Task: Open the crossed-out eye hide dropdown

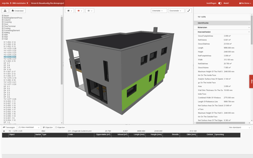Action: (90, 11)
